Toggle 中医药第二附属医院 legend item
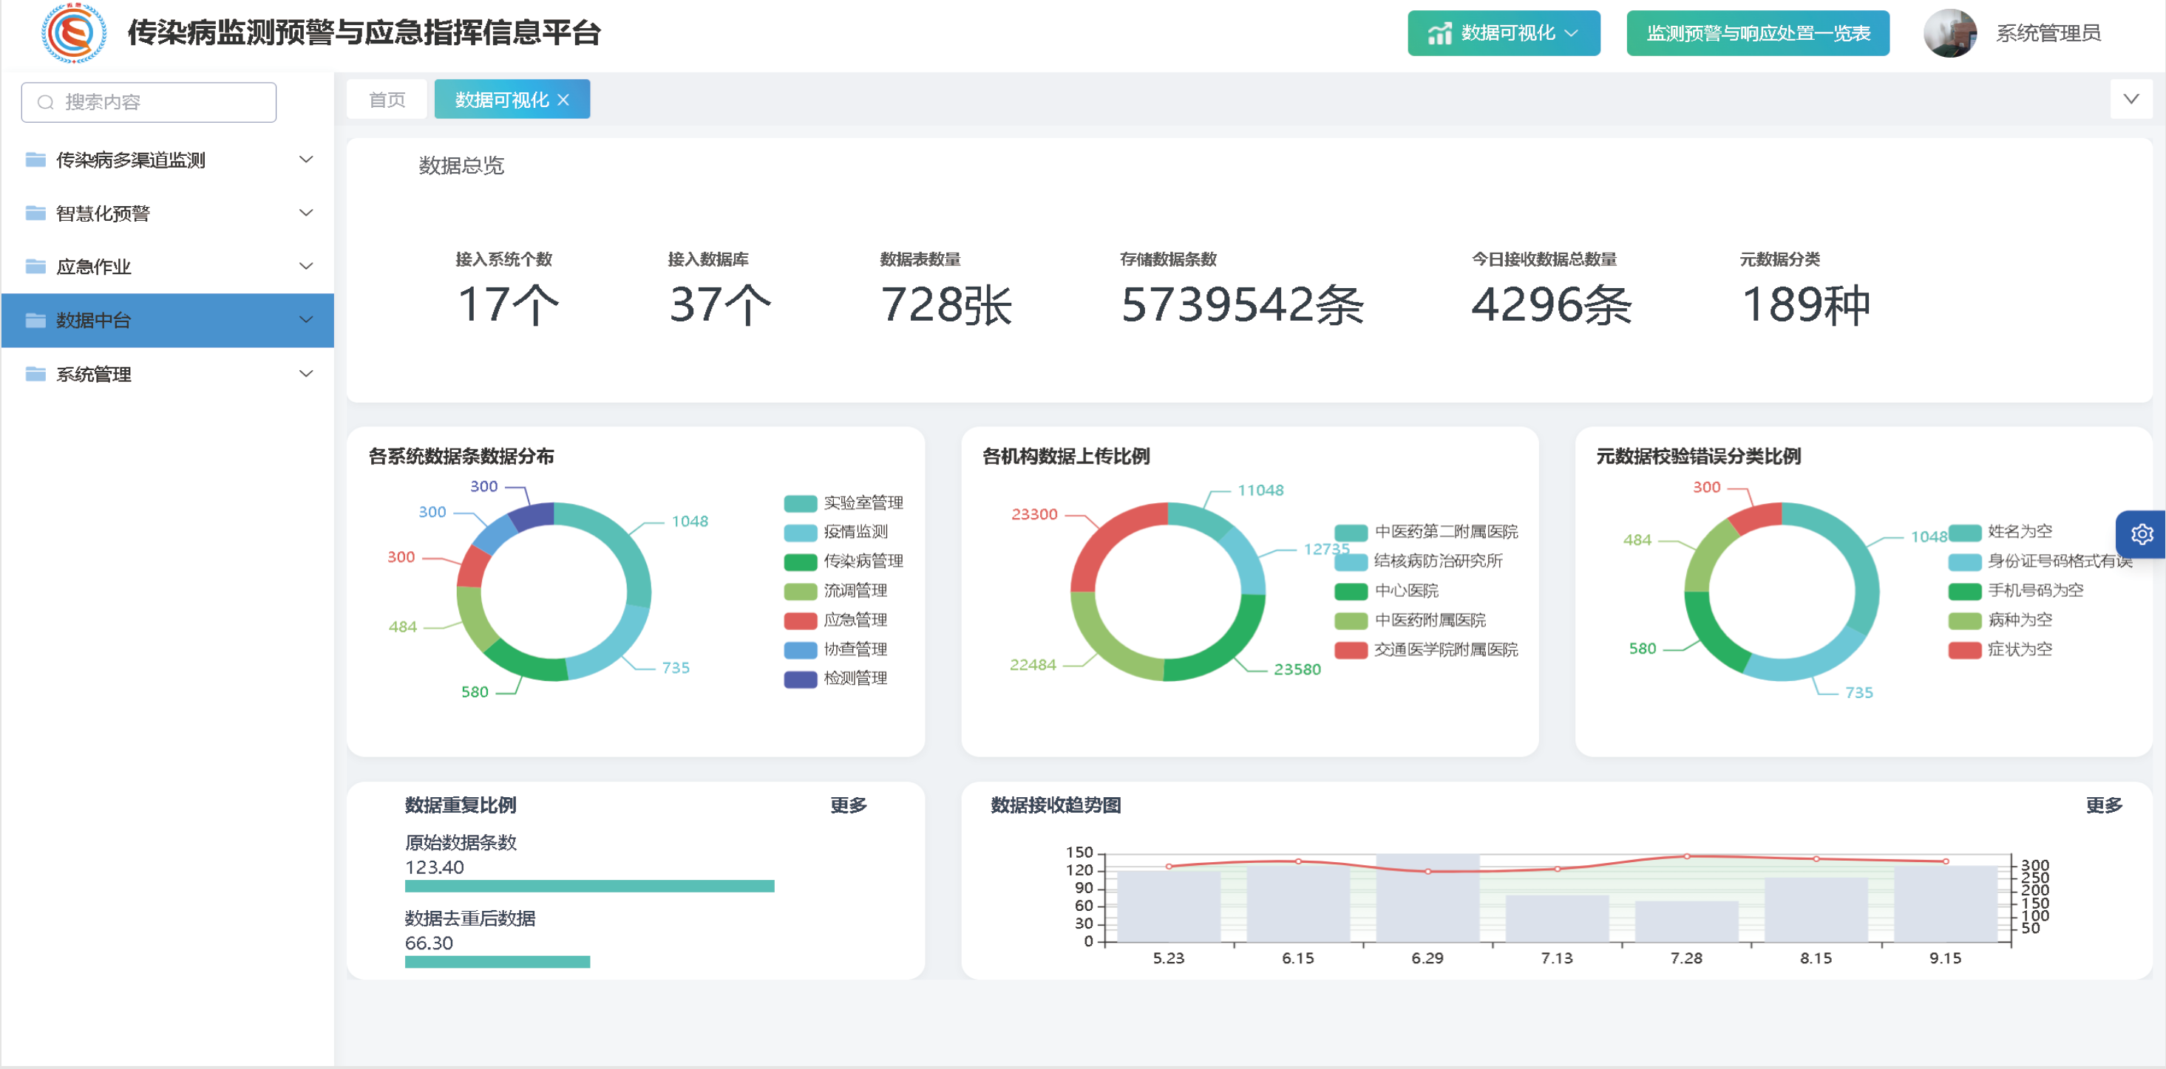This screenshot has height=1069, width=2166. (1426, 532)
